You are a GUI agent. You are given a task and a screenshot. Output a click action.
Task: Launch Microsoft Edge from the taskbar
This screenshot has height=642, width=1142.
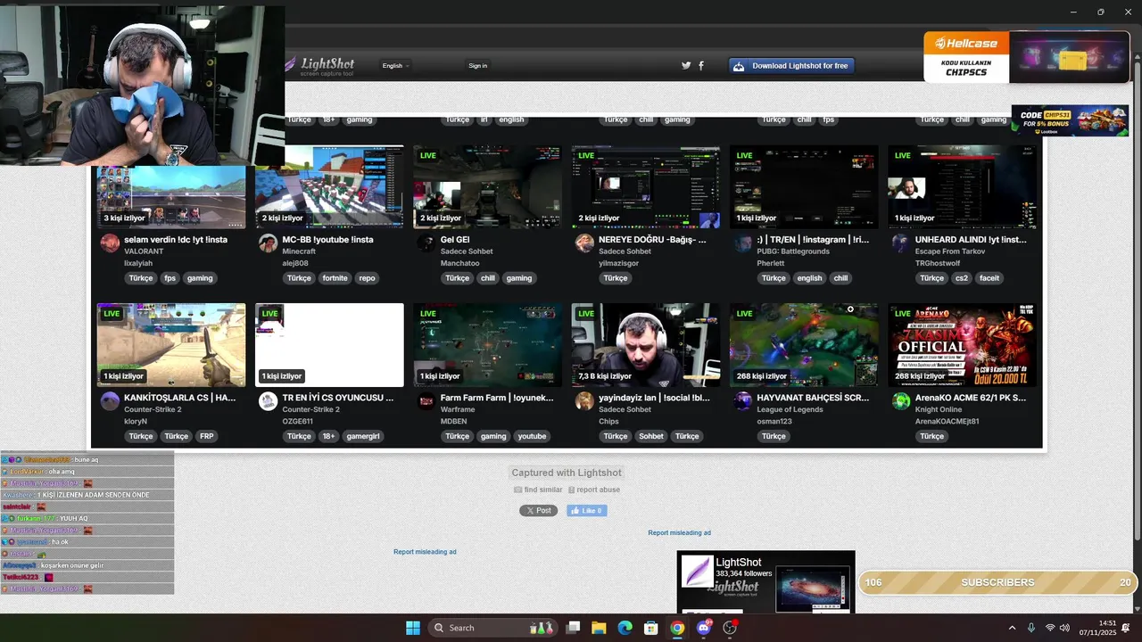625,628
